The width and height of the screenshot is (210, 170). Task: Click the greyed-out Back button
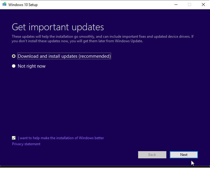pos(152,155)
